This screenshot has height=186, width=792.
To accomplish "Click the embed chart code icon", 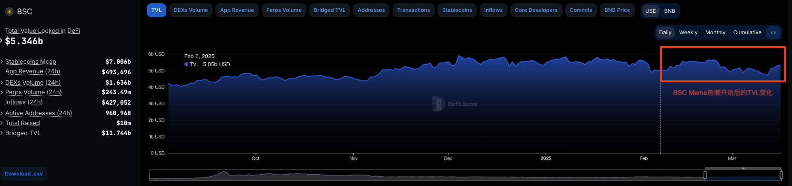I will 773,32.
